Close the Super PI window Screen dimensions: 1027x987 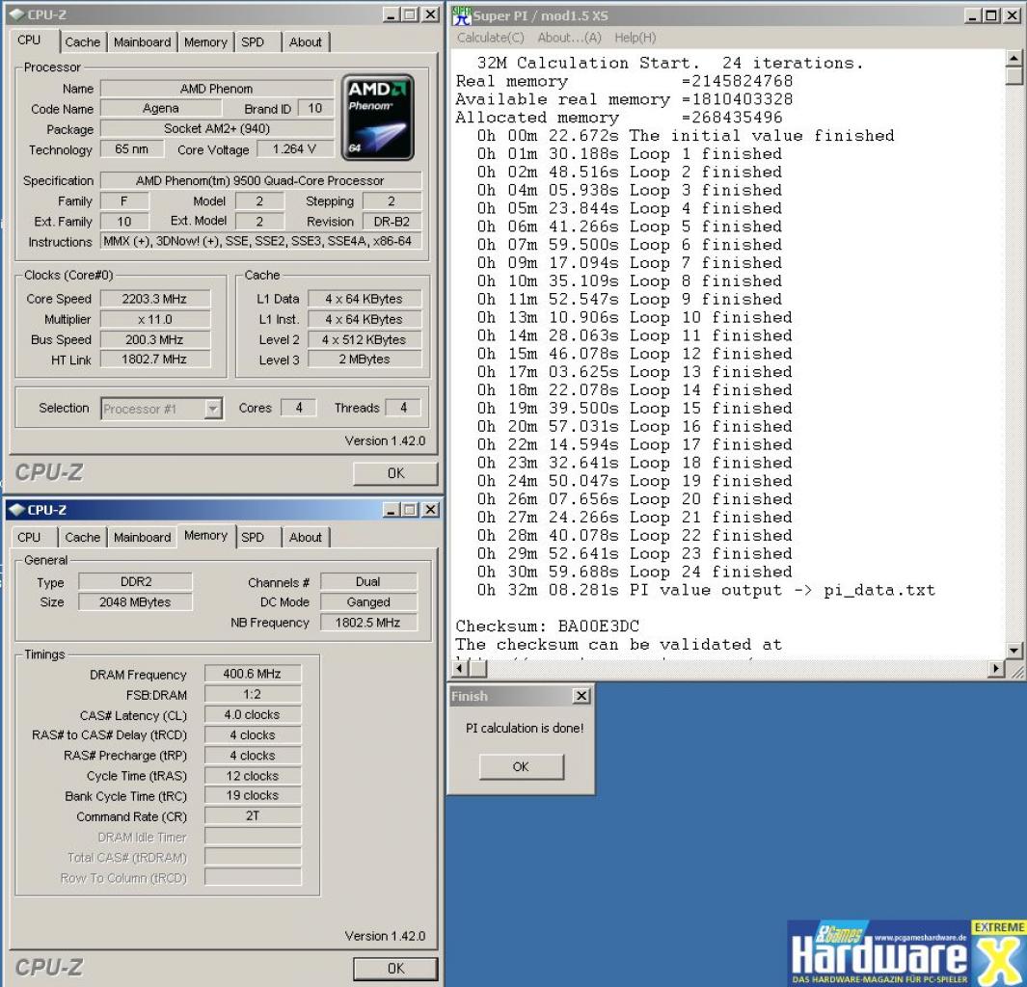1012,15
